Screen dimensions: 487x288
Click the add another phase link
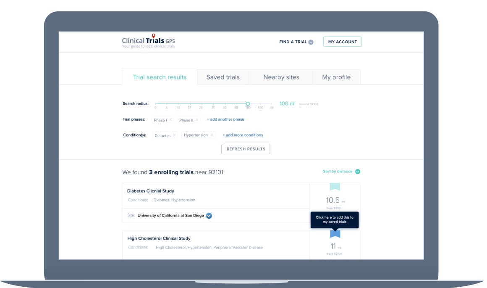pos(225,119)
